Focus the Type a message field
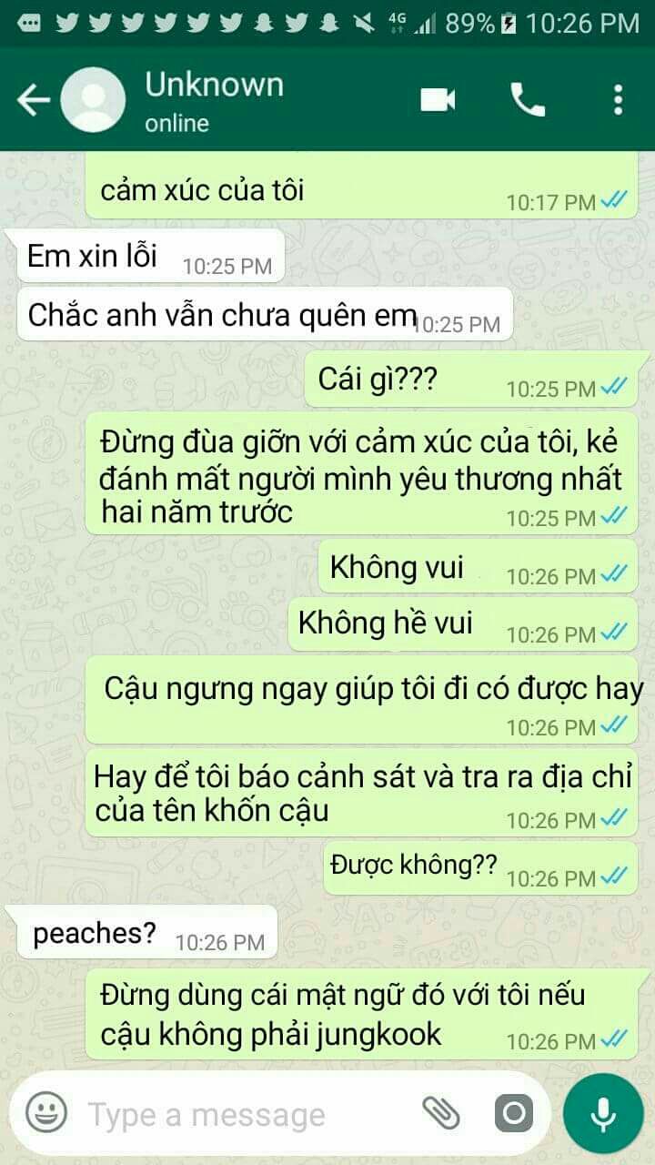Viewport: 655px width, 1165px height. [x=246, y=1114]
